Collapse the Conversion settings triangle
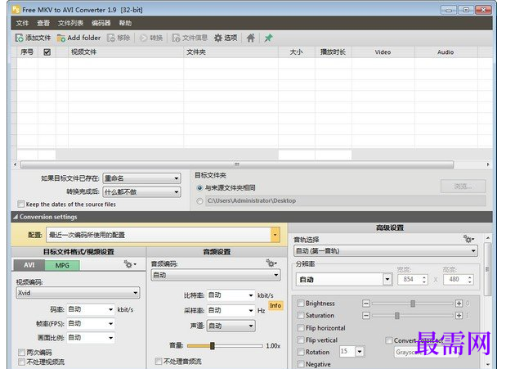Viewport: 506px width, 369px height. [16, 217]
